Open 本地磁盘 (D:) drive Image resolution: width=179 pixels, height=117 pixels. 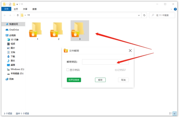(x=15, y=73)
